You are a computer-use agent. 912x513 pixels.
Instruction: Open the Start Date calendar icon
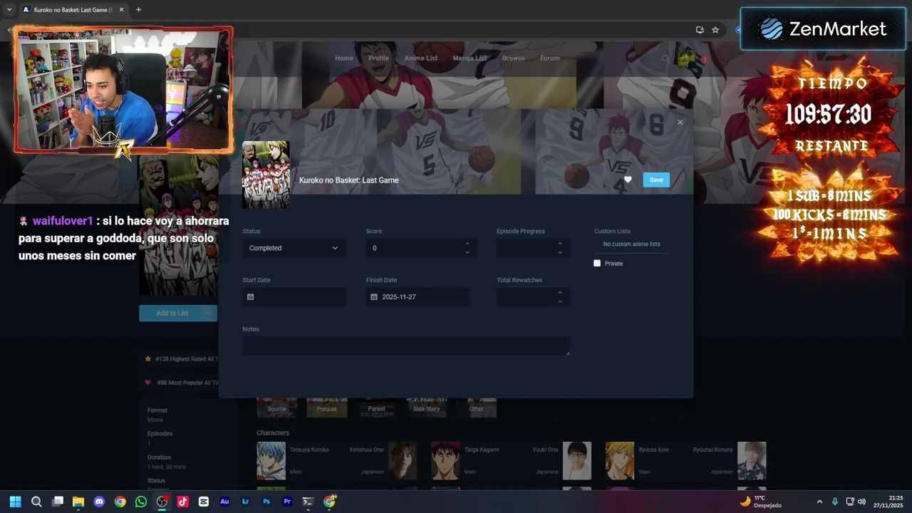[250, 296]
